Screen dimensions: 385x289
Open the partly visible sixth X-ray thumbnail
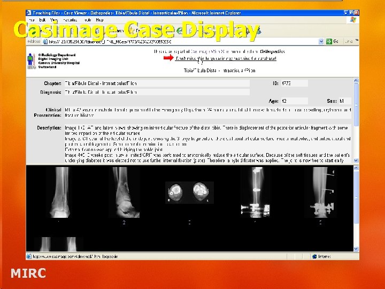click(58, 244)
